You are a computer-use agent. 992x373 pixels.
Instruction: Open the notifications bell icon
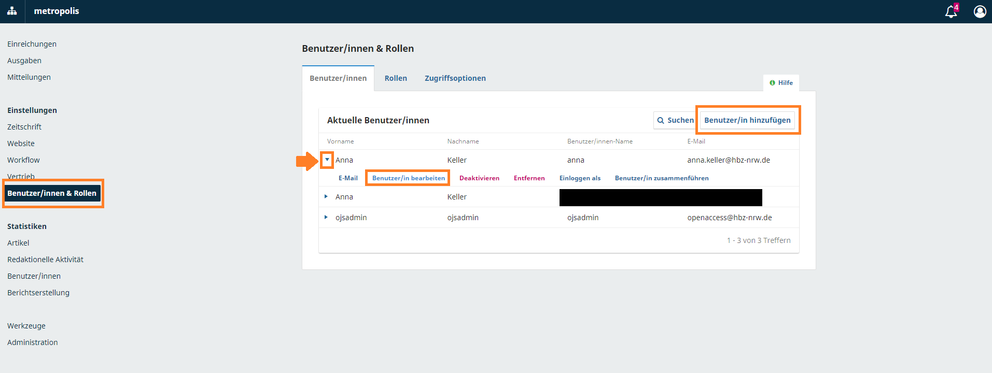point(951,11)
